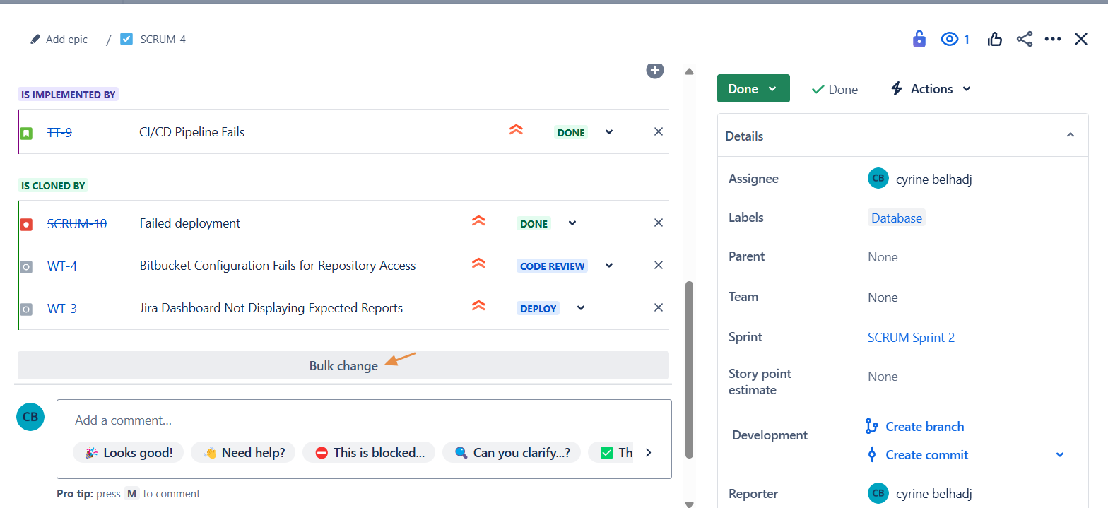The image size is (1108, 508).
Task: Collapse the Details panel
Action: point(1070,136)
